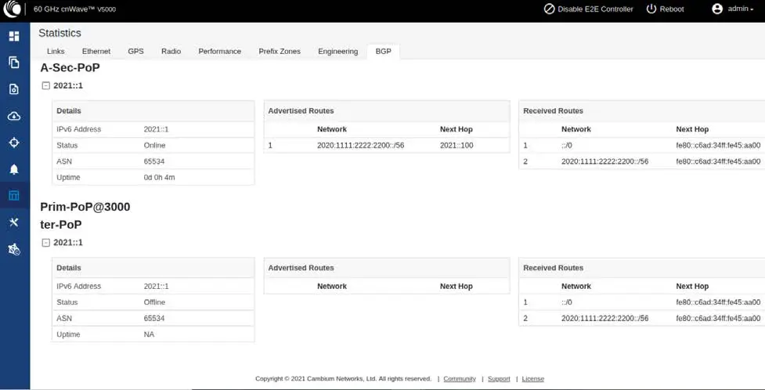Screen dimensions: 765x390
Task: Open the Support footer link
Action: point(499,379)
